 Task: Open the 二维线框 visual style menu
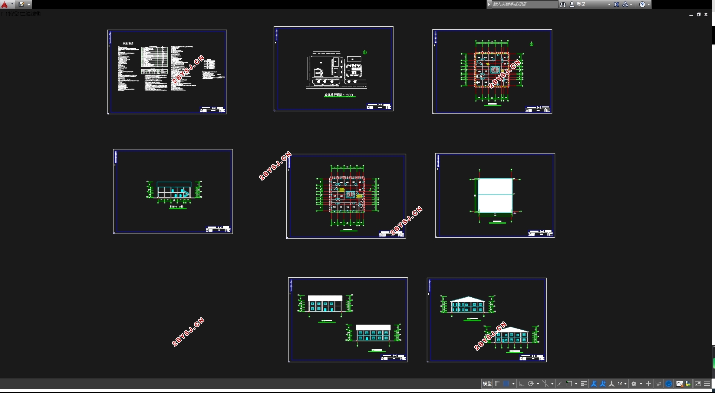coord(30,14)
